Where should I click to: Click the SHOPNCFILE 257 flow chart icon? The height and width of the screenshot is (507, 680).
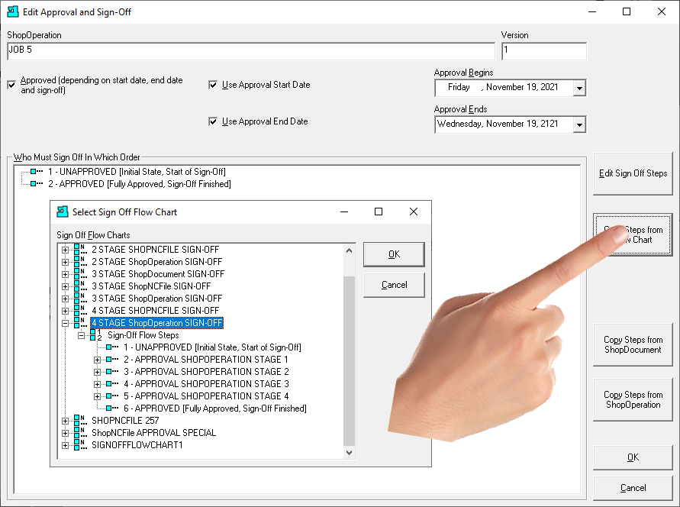tap(79, 420)
